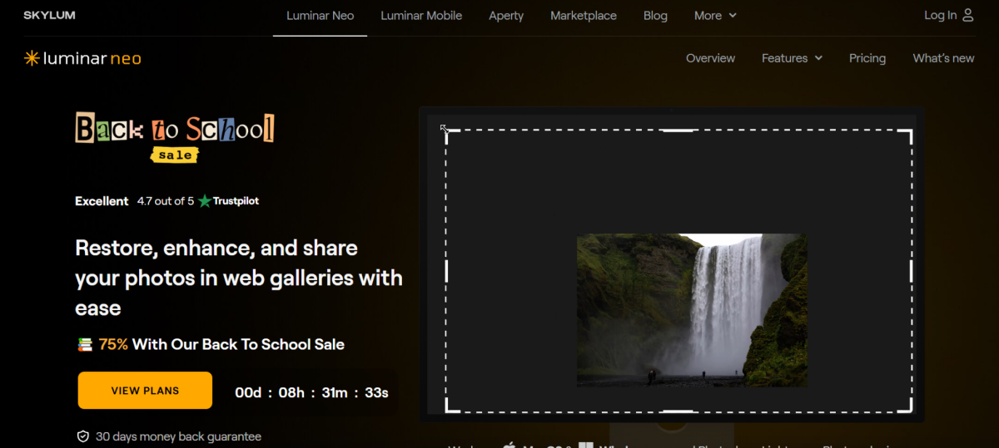999x448 pixels.
Task: Click '30 days money back guarantee' text
Action: [x=178, y=436]
